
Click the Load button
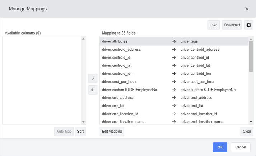tap(214, 25)
